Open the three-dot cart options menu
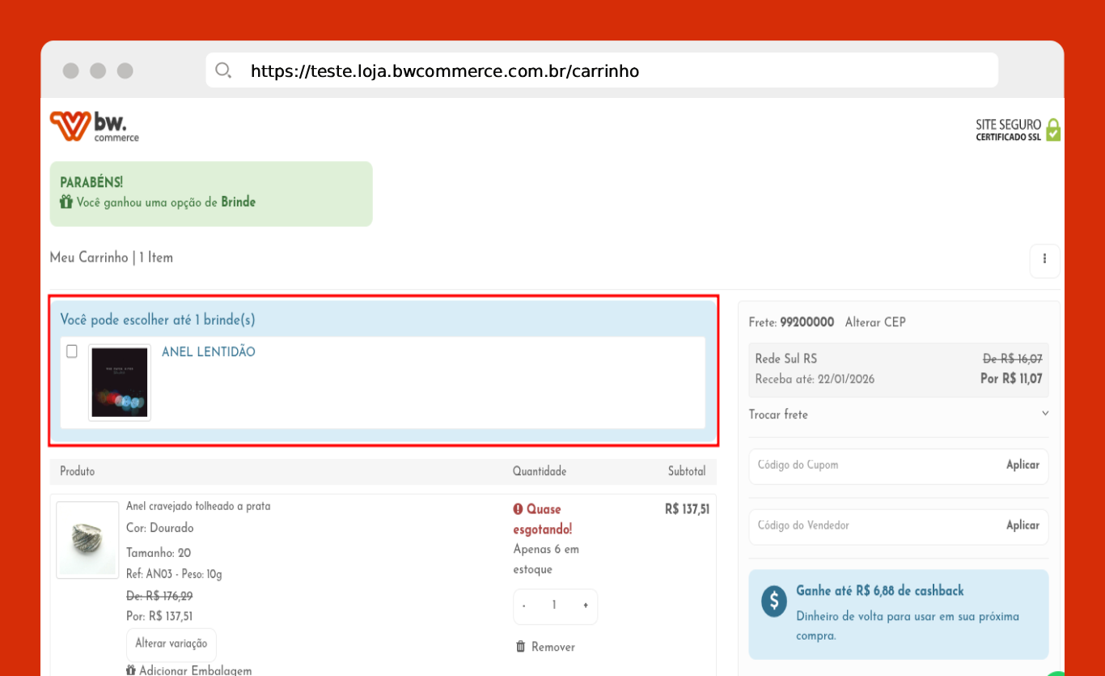Image resolution: width=1105 pixels, height=676 pixels. [1044, 259]
